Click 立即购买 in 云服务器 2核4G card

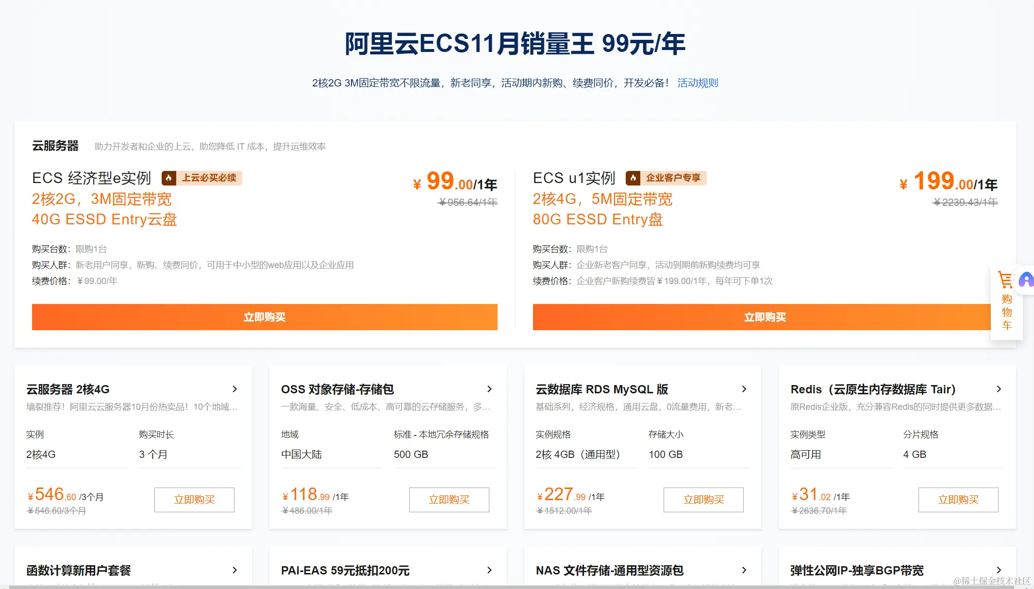click(194, 500)
